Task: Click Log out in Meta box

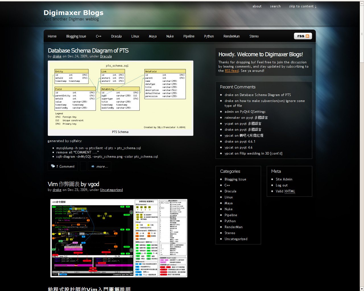Action: (282, 185)
